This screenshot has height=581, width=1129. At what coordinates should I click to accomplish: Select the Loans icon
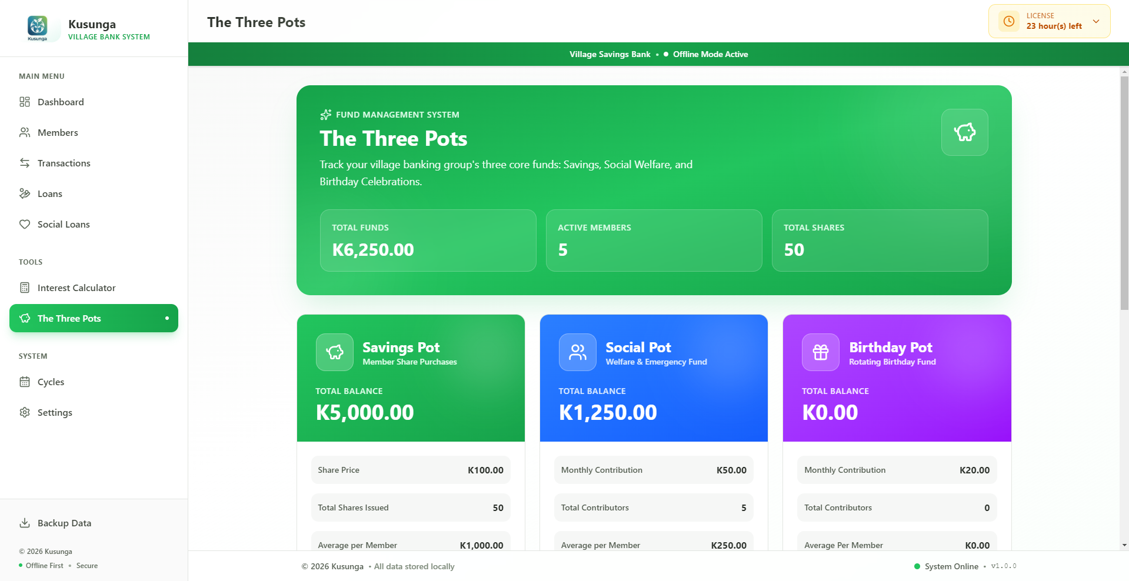click(x=24, y=193)
